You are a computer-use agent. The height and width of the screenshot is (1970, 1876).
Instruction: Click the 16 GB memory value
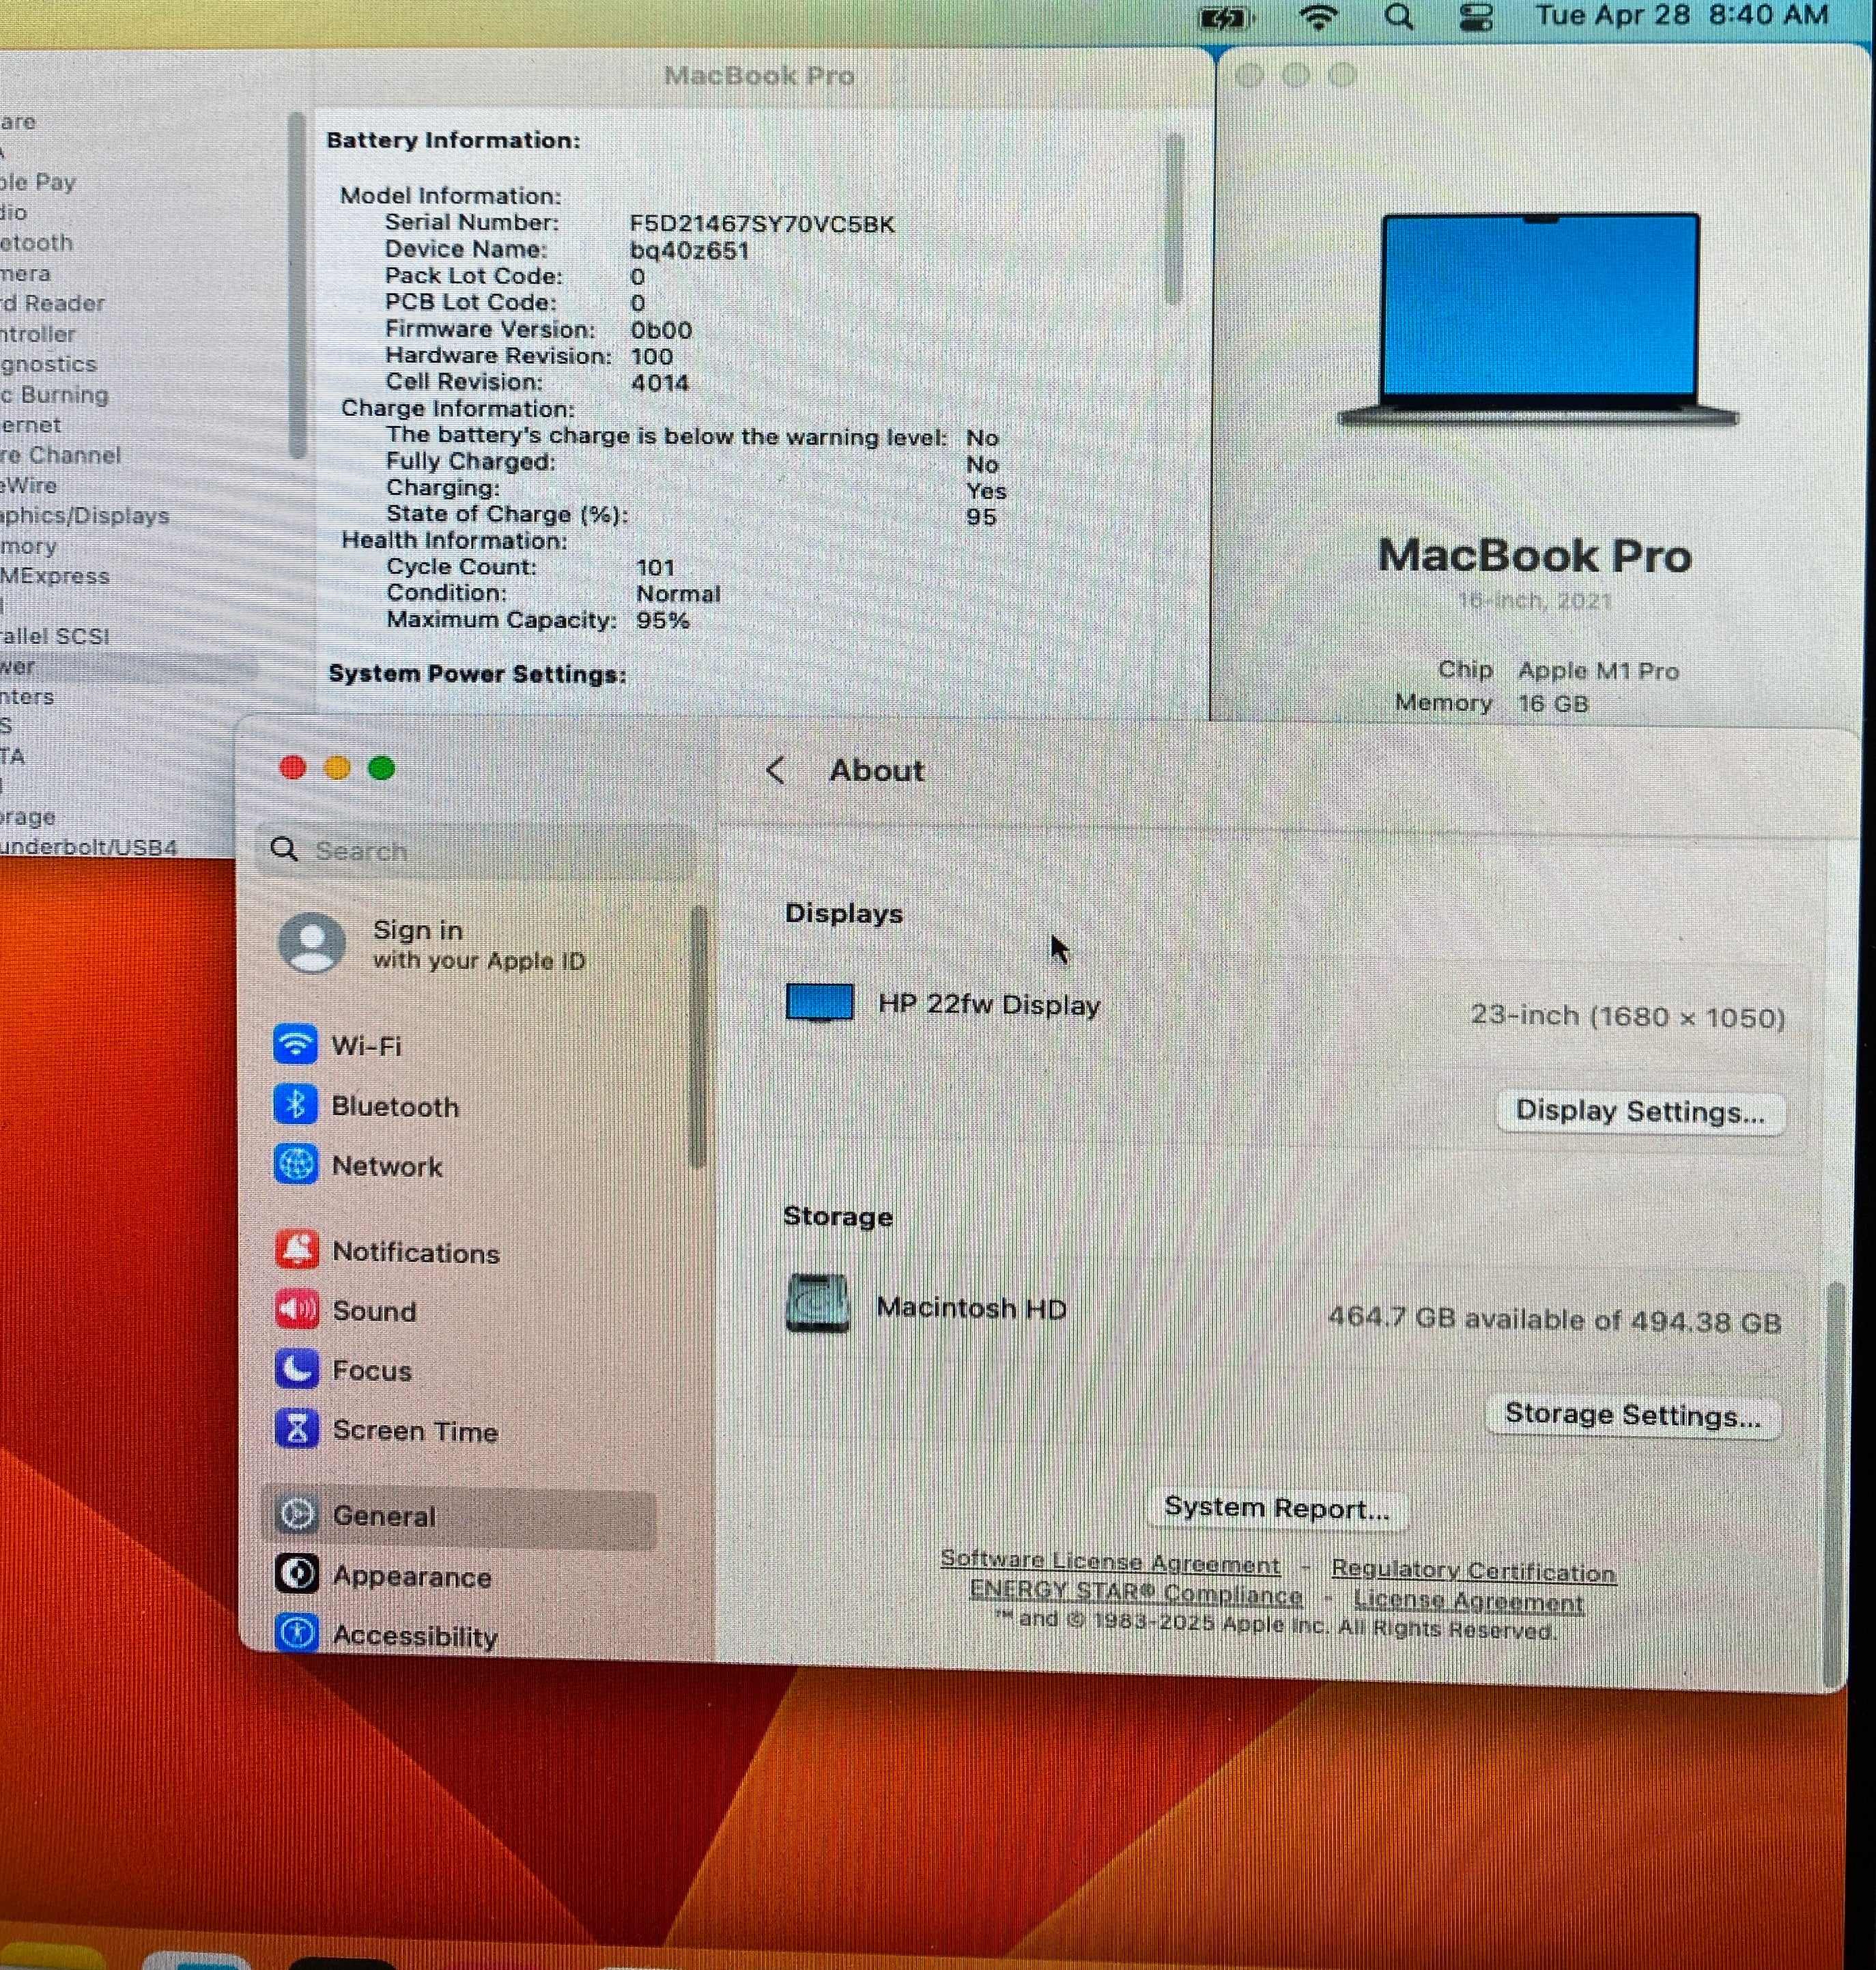[x=1552, y=703]
